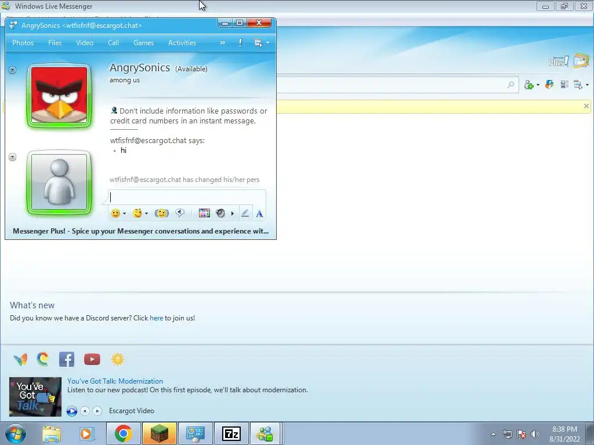Image resolution: width=594 pixels, height=445 pixels.
Task: Click the Messenger Plus! logo in main window
Action: click(x=559, y=61)
